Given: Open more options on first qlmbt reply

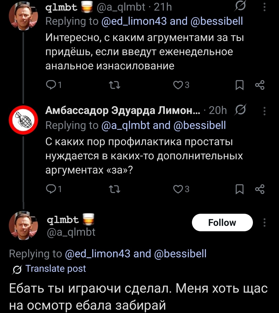Looking at the screenshot, I should pyautogui.click(x=264, y=7).
